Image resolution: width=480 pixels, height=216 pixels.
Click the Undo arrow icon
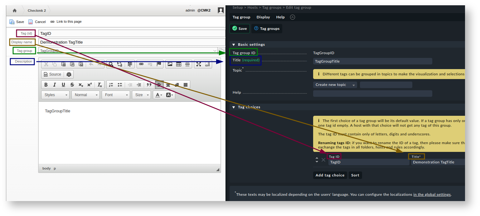click(91, 64)
